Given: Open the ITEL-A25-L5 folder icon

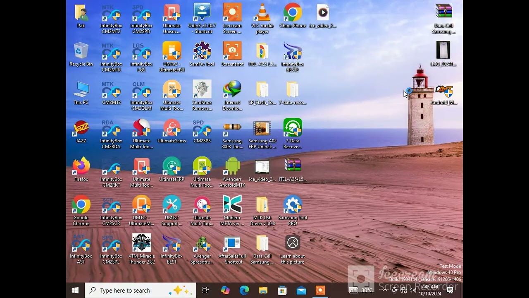Looking at the screenshot, I should pos(262,51).
